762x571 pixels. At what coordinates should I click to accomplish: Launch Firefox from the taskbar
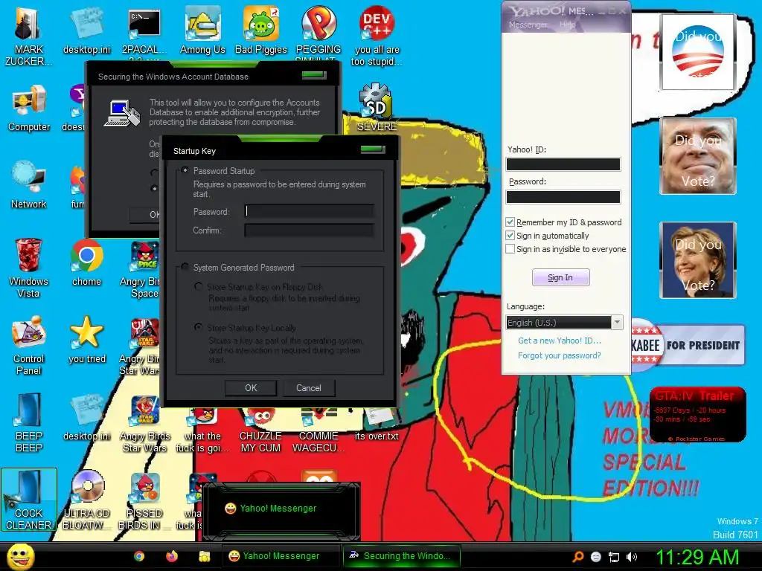click(172, 556)
